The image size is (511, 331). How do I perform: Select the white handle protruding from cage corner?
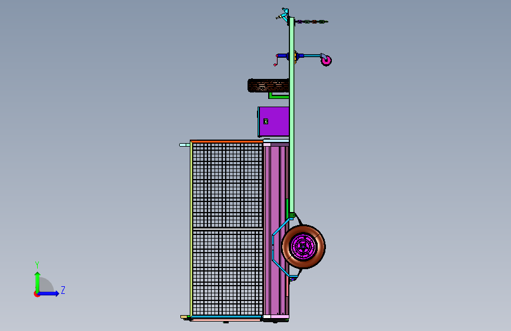pos(185,145)
